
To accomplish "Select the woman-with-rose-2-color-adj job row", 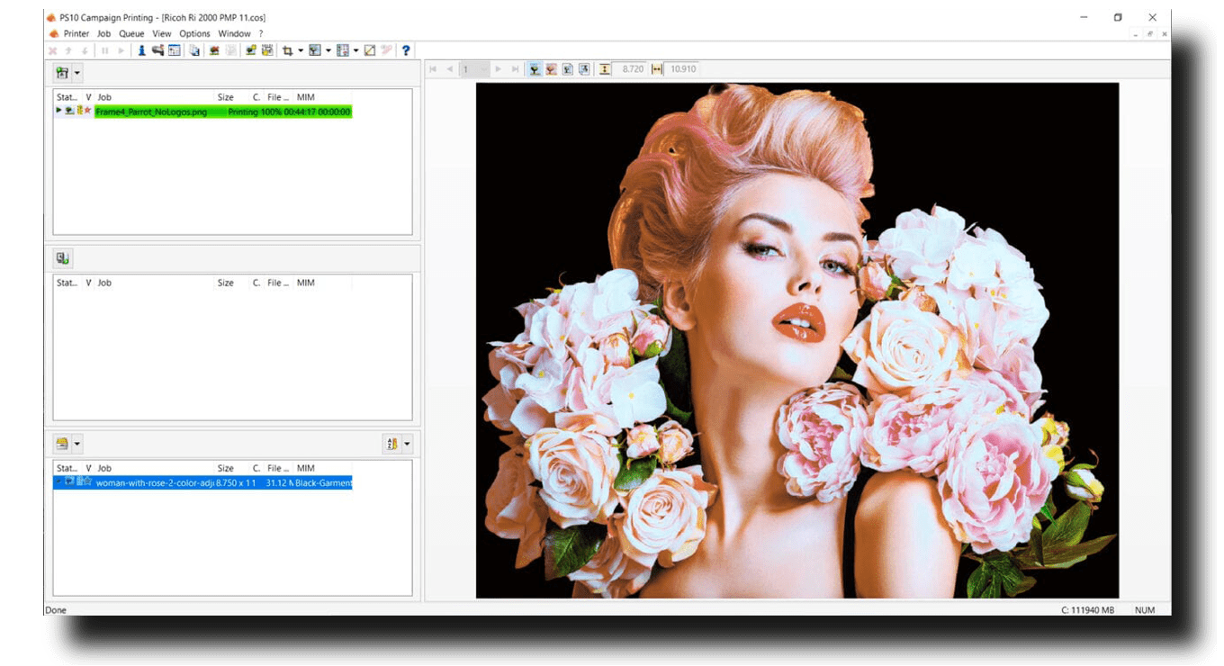I will click(203, 482).
